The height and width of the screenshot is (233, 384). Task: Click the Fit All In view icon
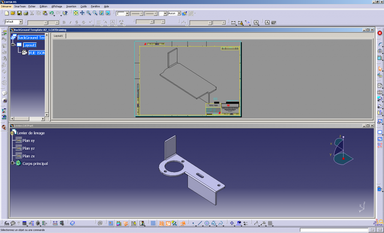tap(76, 13)
